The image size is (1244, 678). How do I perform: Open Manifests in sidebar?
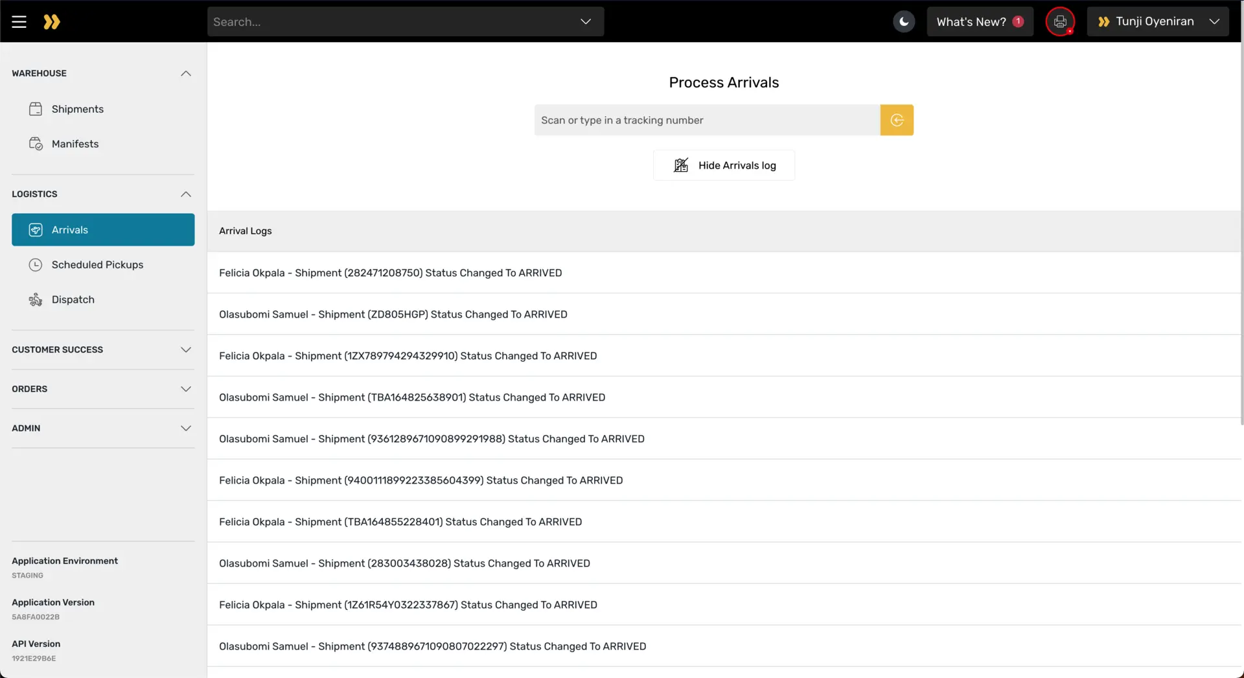click(x=103, y=144)
